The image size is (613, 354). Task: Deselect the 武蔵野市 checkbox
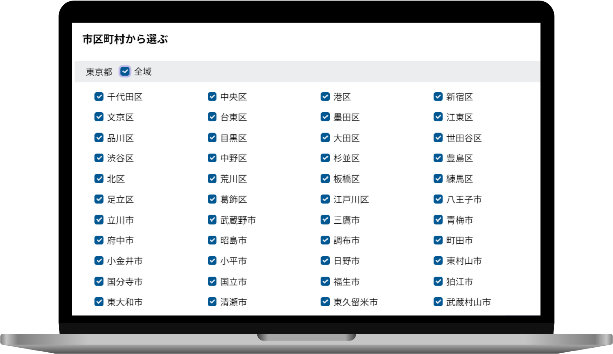tap(212, 220)
